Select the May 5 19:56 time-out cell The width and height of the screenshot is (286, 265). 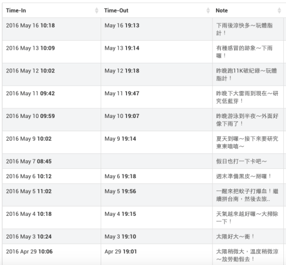[157, 195]
